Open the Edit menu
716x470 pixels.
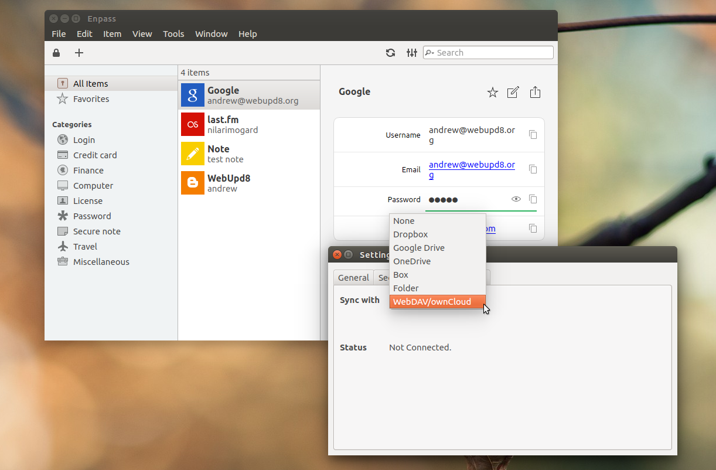click(x=84, y=34)
